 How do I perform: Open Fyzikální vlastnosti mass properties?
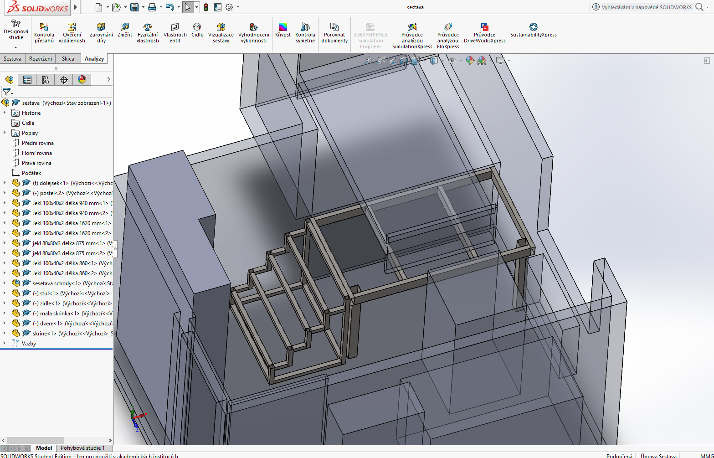click(148, 32)
